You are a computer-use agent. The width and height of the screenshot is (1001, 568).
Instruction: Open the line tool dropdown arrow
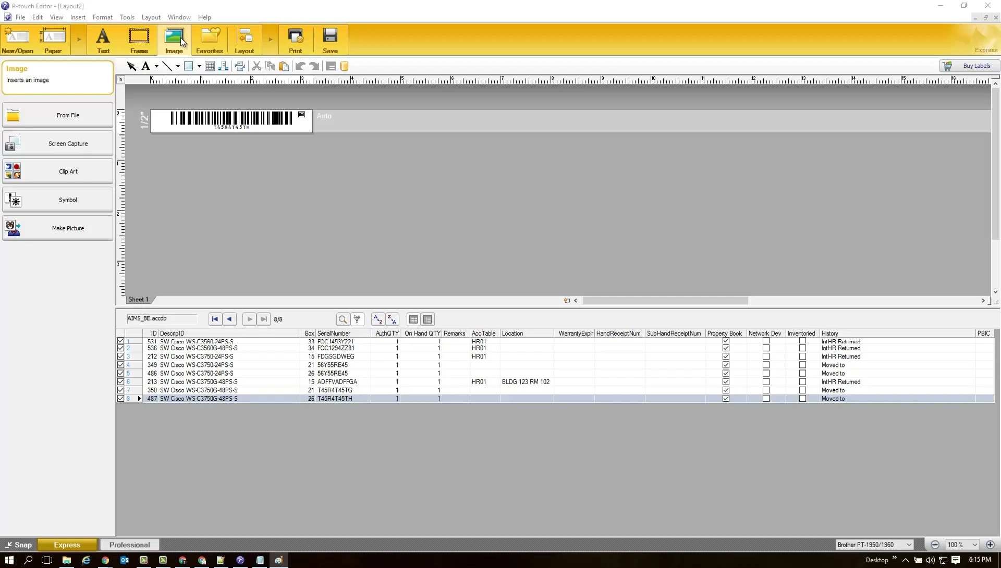(178, 66)
